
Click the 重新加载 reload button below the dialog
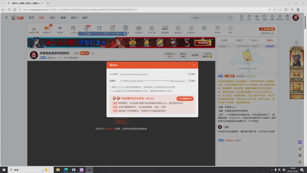tap(121, 121)
